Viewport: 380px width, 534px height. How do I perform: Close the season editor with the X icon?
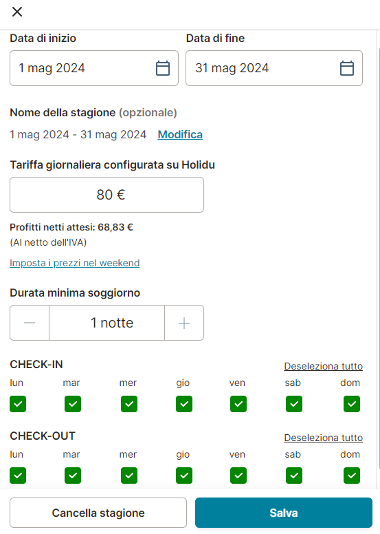[17, 12]
